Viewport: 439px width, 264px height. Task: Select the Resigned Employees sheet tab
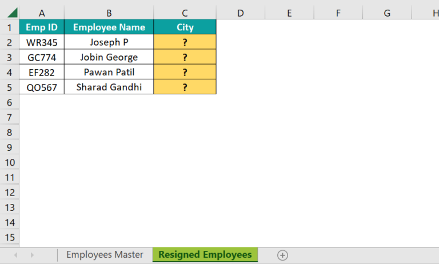(205, 255)
